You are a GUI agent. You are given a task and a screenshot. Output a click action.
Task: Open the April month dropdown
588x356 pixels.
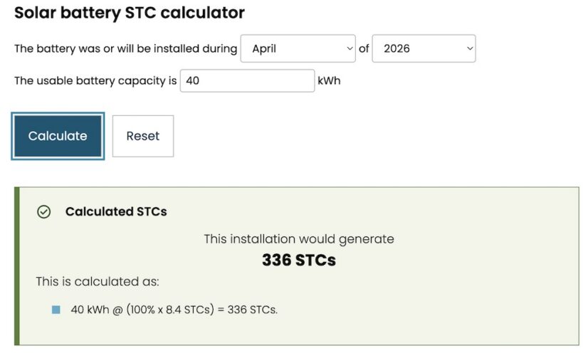click(298, 48)
